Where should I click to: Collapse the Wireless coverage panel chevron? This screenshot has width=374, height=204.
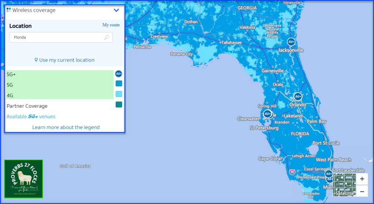117,10
